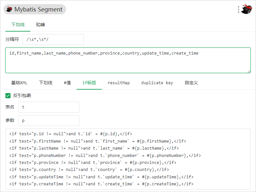Click the ninja avatar icon at top right

pyautogui.click(x=247, y=9)
